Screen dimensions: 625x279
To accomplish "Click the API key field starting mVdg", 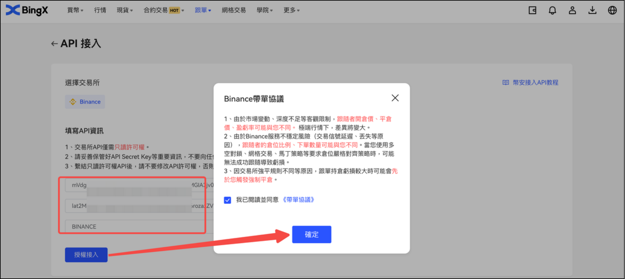I will [x=139, y=185].
